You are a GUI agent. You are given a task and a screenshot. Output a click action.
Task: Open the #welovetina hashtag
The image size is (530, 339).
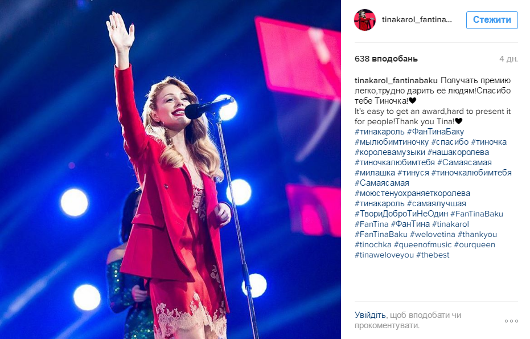click(432, 234)
